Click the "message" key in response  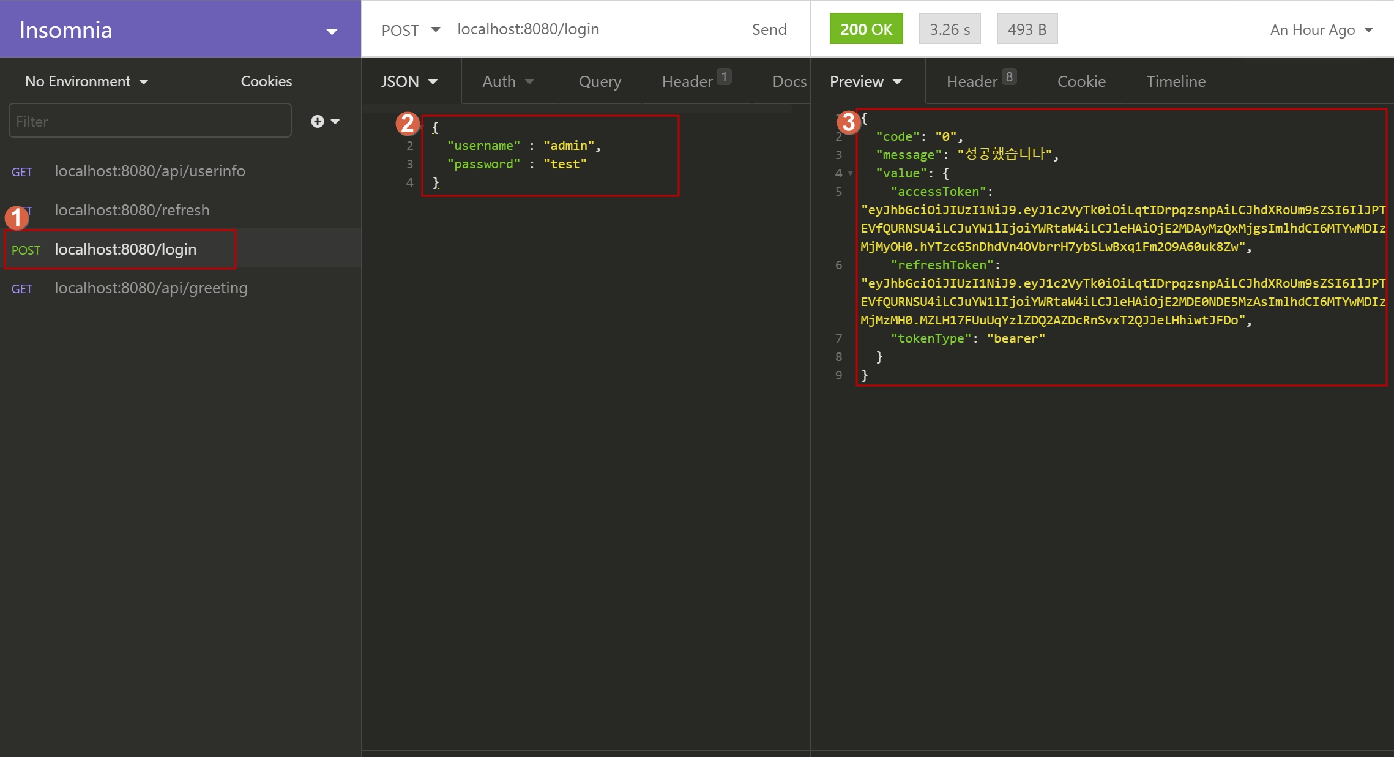909,155
